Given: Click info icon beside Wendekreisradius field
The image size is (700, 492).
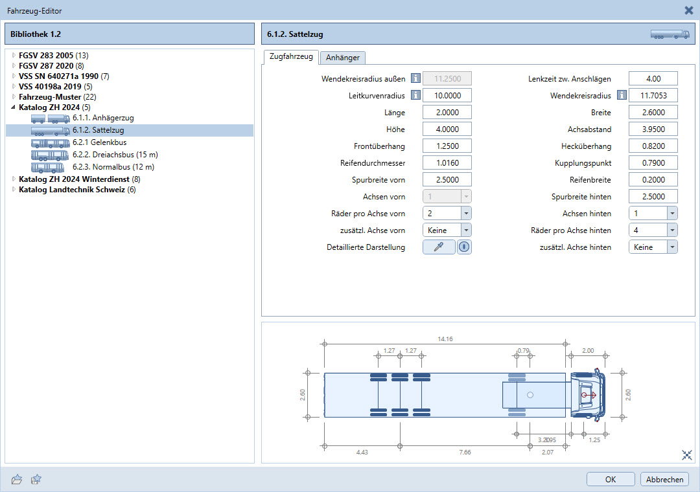Looking at the screenshot, I should click(x=622, y=95).
